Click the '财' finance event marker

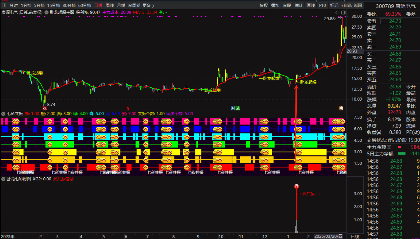pos(233,108)
